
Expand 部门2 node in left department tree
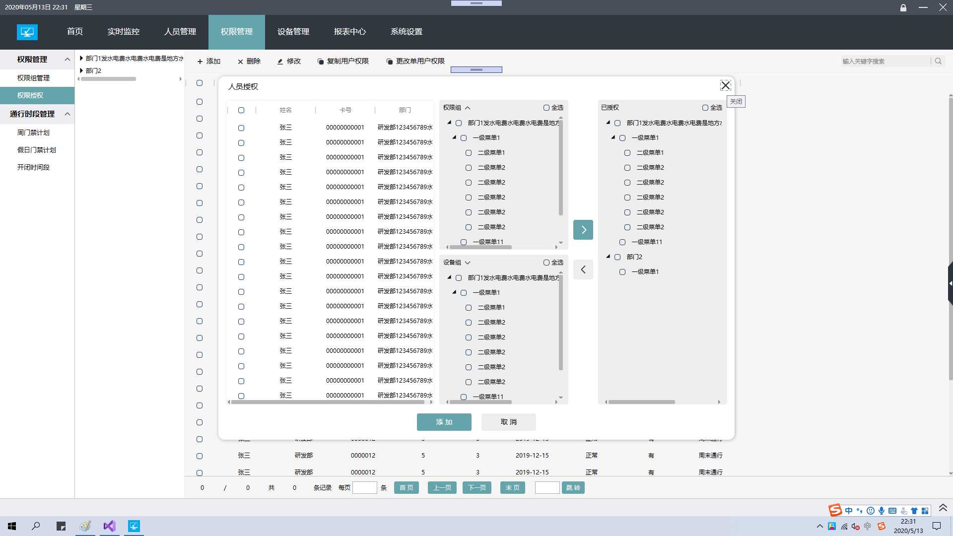(x=81, y=70)
